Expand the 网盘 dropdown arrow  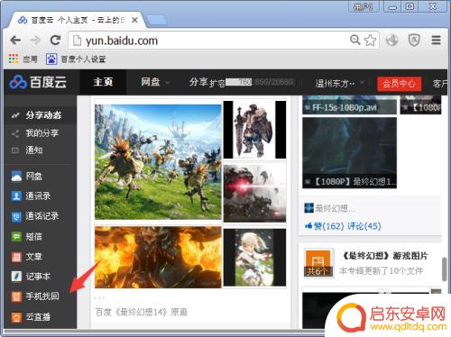[x=168, y=83]
